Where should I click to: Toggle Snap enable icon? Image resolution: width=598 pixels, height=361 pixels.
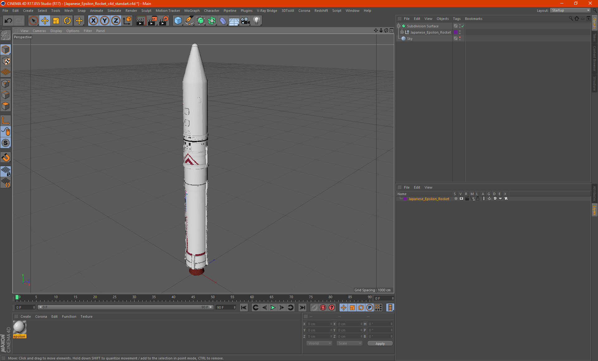click(6, 157)
